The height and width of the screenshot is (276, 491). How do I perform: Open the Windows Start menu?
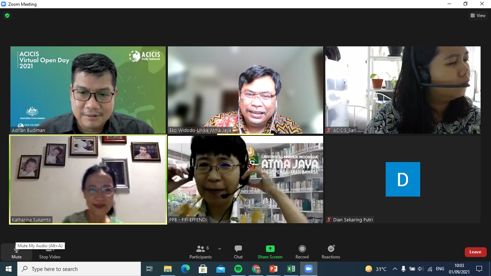[x=9, y=269]
